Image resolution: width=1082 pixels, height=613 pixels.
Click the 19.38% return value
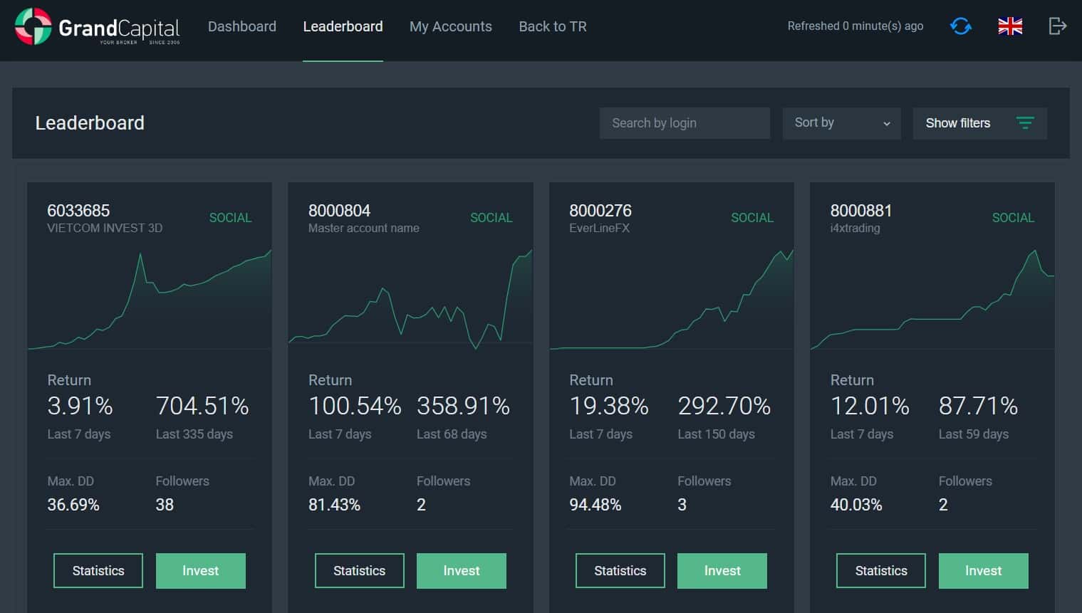pos(609,406)
